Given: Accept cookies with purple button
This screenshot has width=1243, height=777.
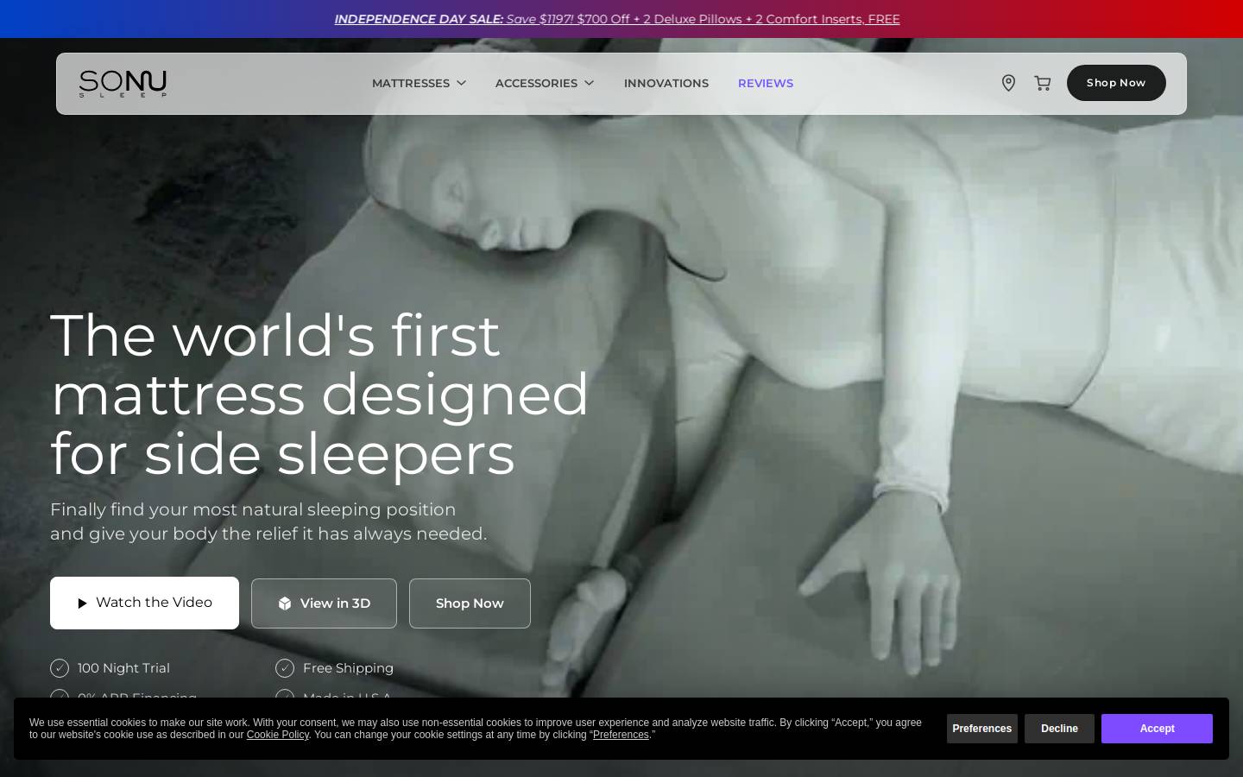Looking at the screenshot, I should [1157, 729].
